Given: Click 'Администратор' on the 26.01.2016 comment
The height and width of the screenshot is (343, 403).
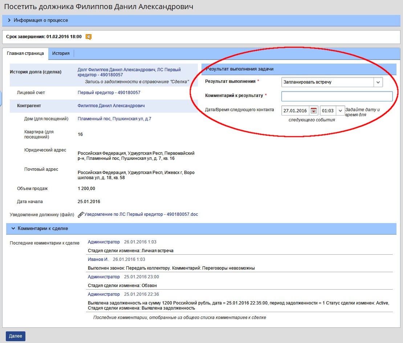Looking at the screenshot, I should (x=103, y=242).
